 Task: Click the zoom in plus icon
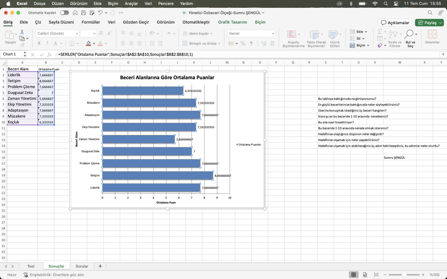[423, 275]
